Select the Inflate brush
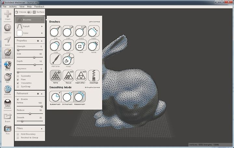234x148 pixels. 56,45
